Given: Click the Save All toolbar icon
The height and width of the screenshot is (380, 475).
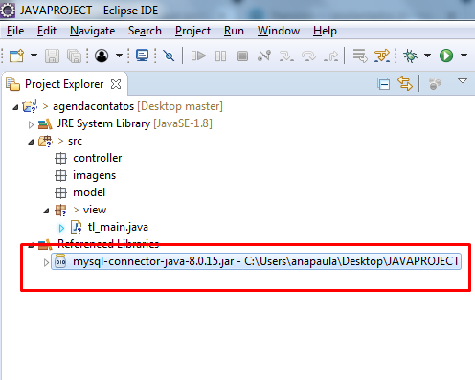Looking at the screenshot, I should coord(74,56).
